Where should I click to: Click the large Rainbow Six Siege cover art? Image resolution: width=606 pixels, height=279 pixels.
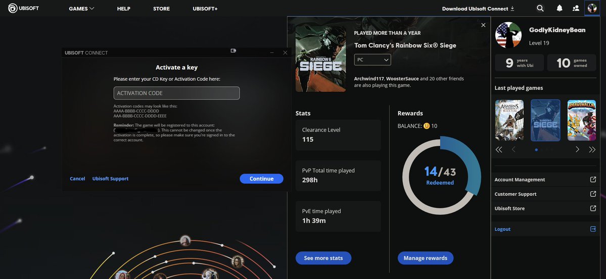321,58
